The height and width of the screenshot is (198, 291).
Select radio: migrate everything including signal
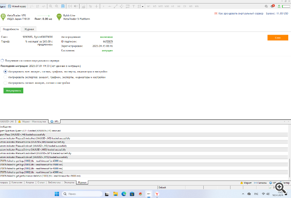pos(5,72)
